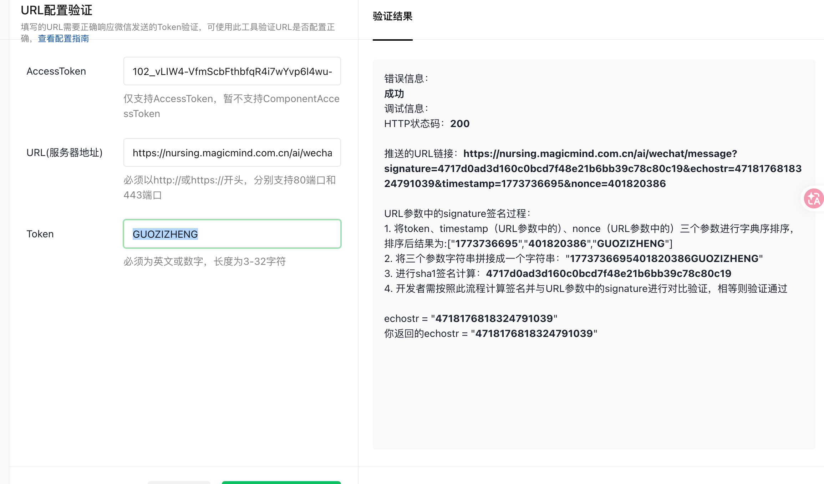The height and width of the screenshot is (484, 824).
Task: Open the 查看配置指南 link
Action: coord(63,39)
